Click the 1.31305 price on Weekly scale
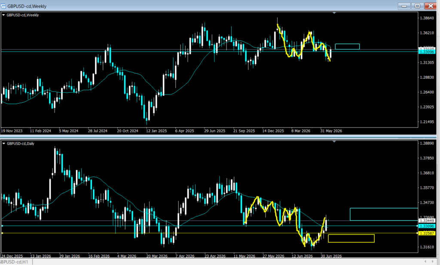The image size is (440, 265). tap(427, 63)
